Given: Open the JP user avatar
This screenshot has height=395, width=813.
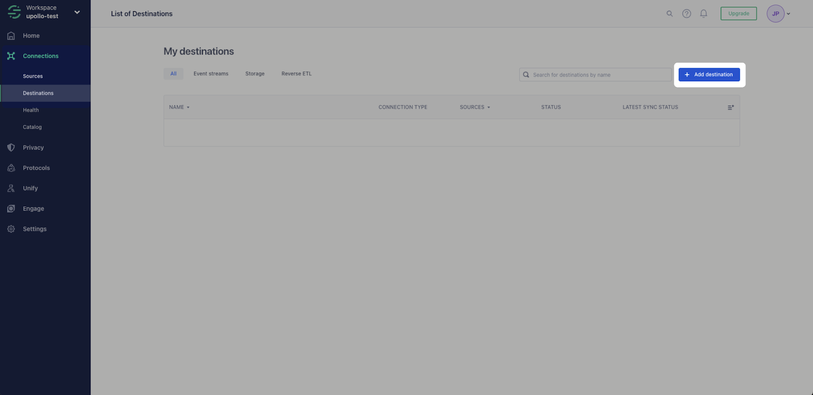Looking at the screenshot, I should coord(775,14).
